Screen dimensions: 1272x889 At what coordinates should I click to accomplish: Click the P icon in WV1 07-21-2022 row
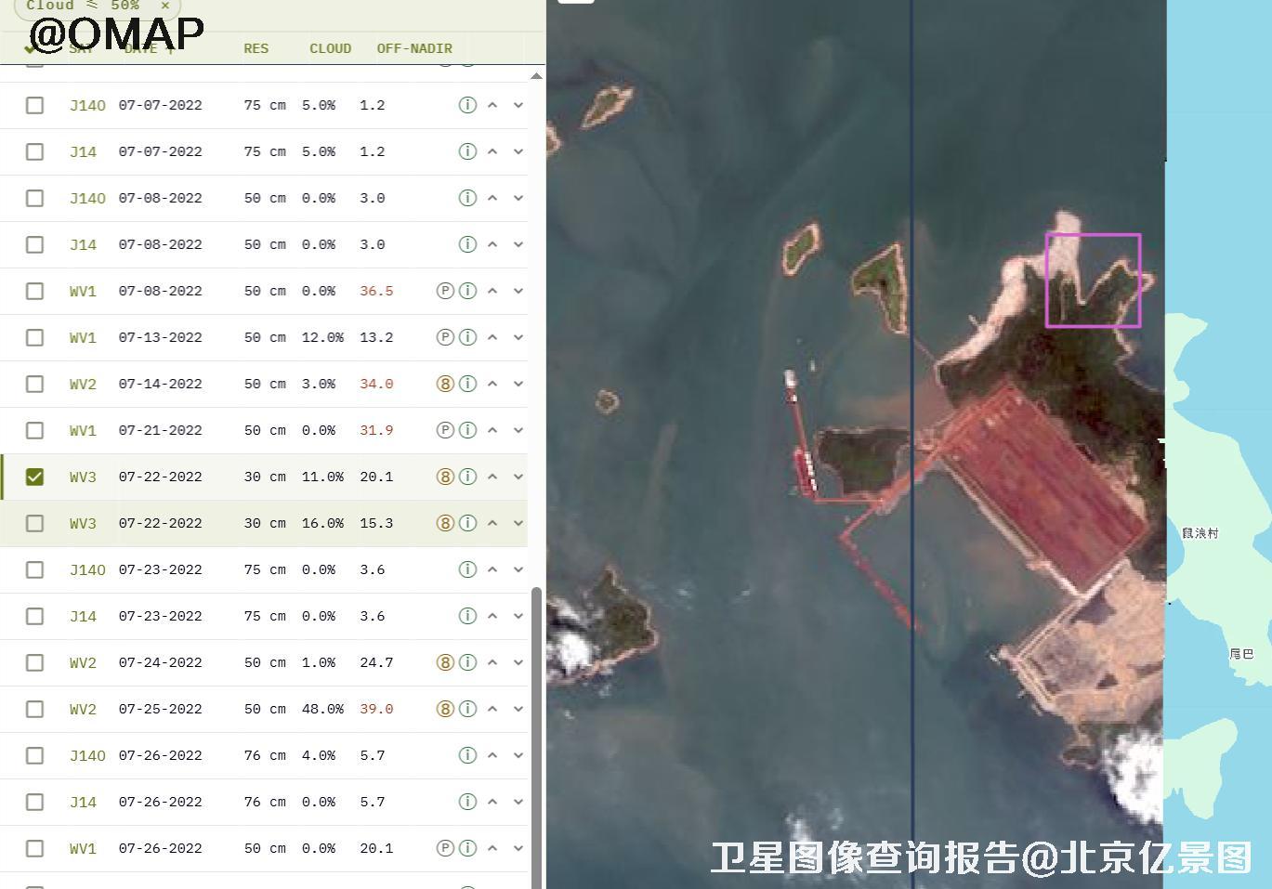(x=445, y=430)
